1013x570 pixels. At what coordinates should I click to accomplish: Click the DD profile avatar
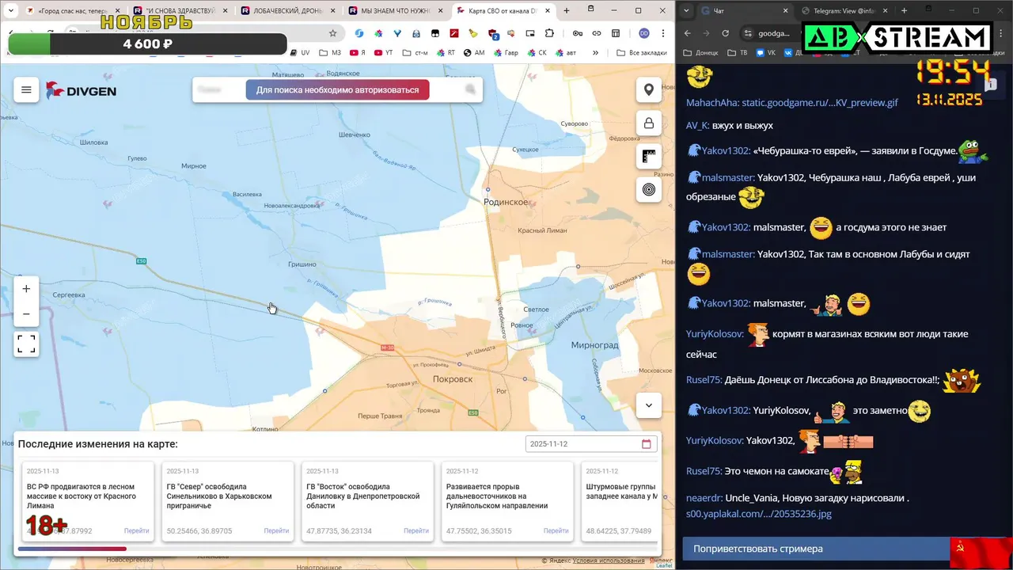(644, 33)
